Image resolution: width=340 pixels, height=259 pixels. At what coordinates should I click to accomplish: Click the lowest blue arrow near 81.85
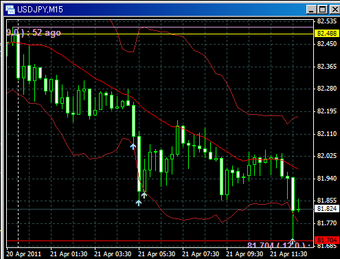(x=139, y=203)
